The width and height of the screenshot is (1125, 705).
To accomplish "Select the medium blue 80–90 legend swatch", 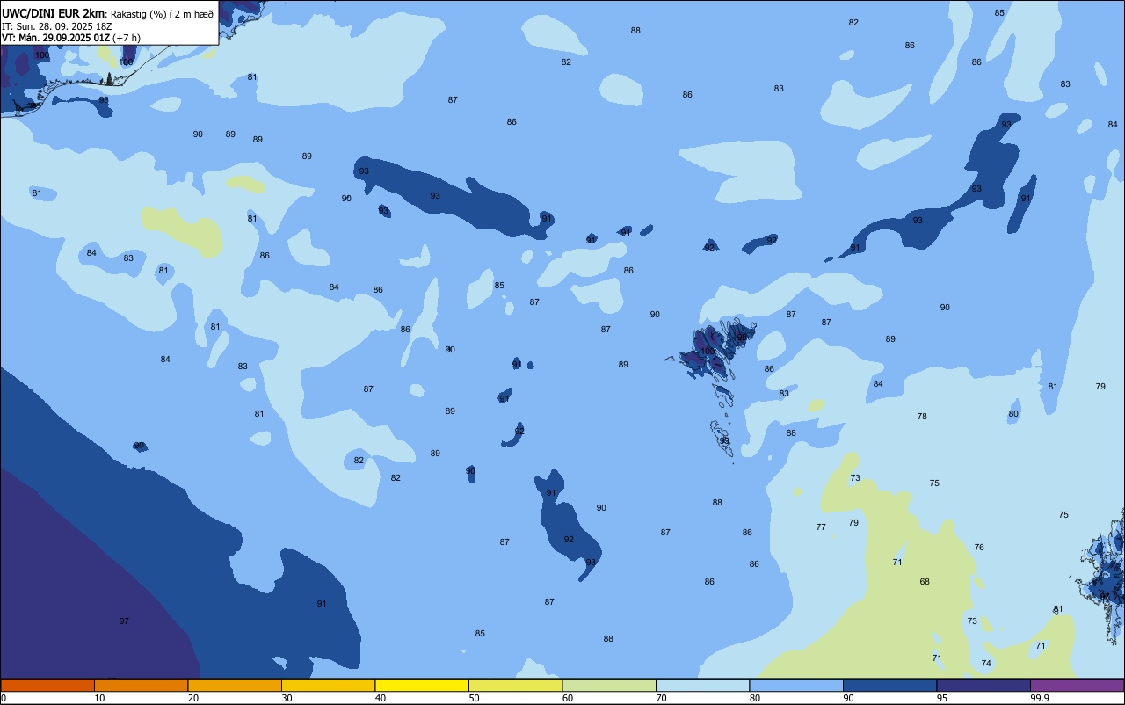I will 796,685.
